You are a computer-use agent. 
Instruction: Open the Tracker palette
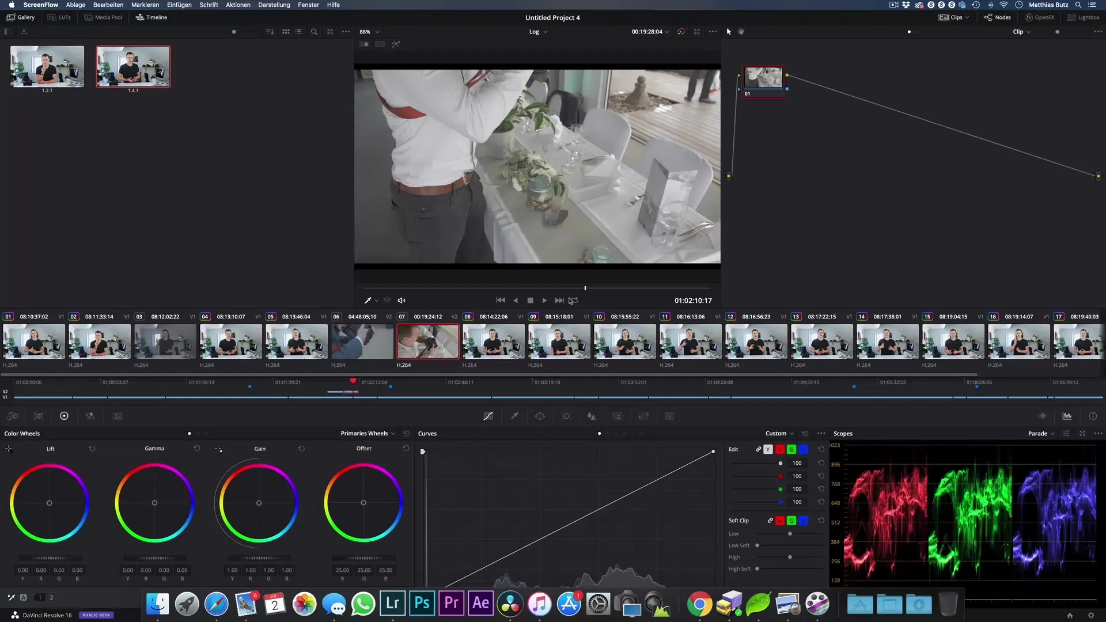pyautogui.click(x=566, y=416)
